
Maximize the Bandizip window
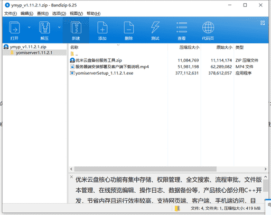(x=245, y=5)
